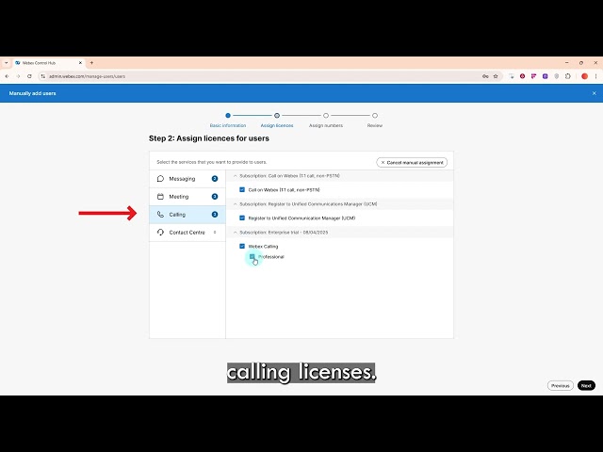Click the red circular extension icon
603x452 pixels.
tap(522, 76)
